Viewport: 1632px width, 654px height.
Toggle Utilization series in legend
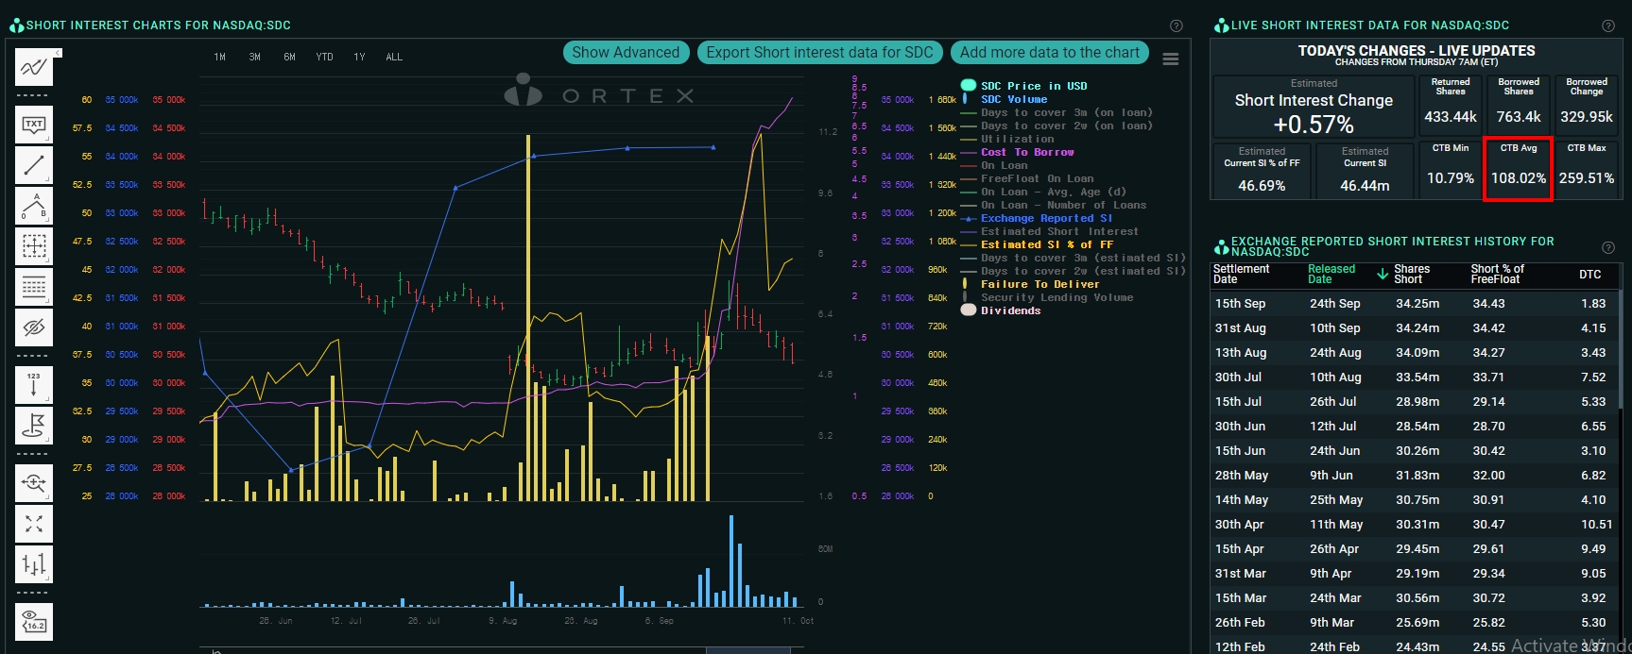click(1017, 139)
